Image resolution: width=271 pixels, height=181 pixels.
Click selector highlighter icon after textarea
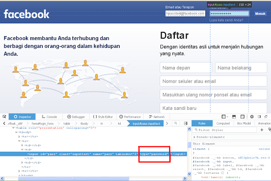(x=222, y=173)
